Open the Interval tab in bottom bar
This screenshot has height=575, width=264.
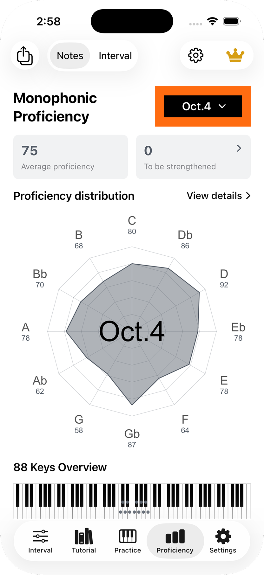(x=40, y=542)
